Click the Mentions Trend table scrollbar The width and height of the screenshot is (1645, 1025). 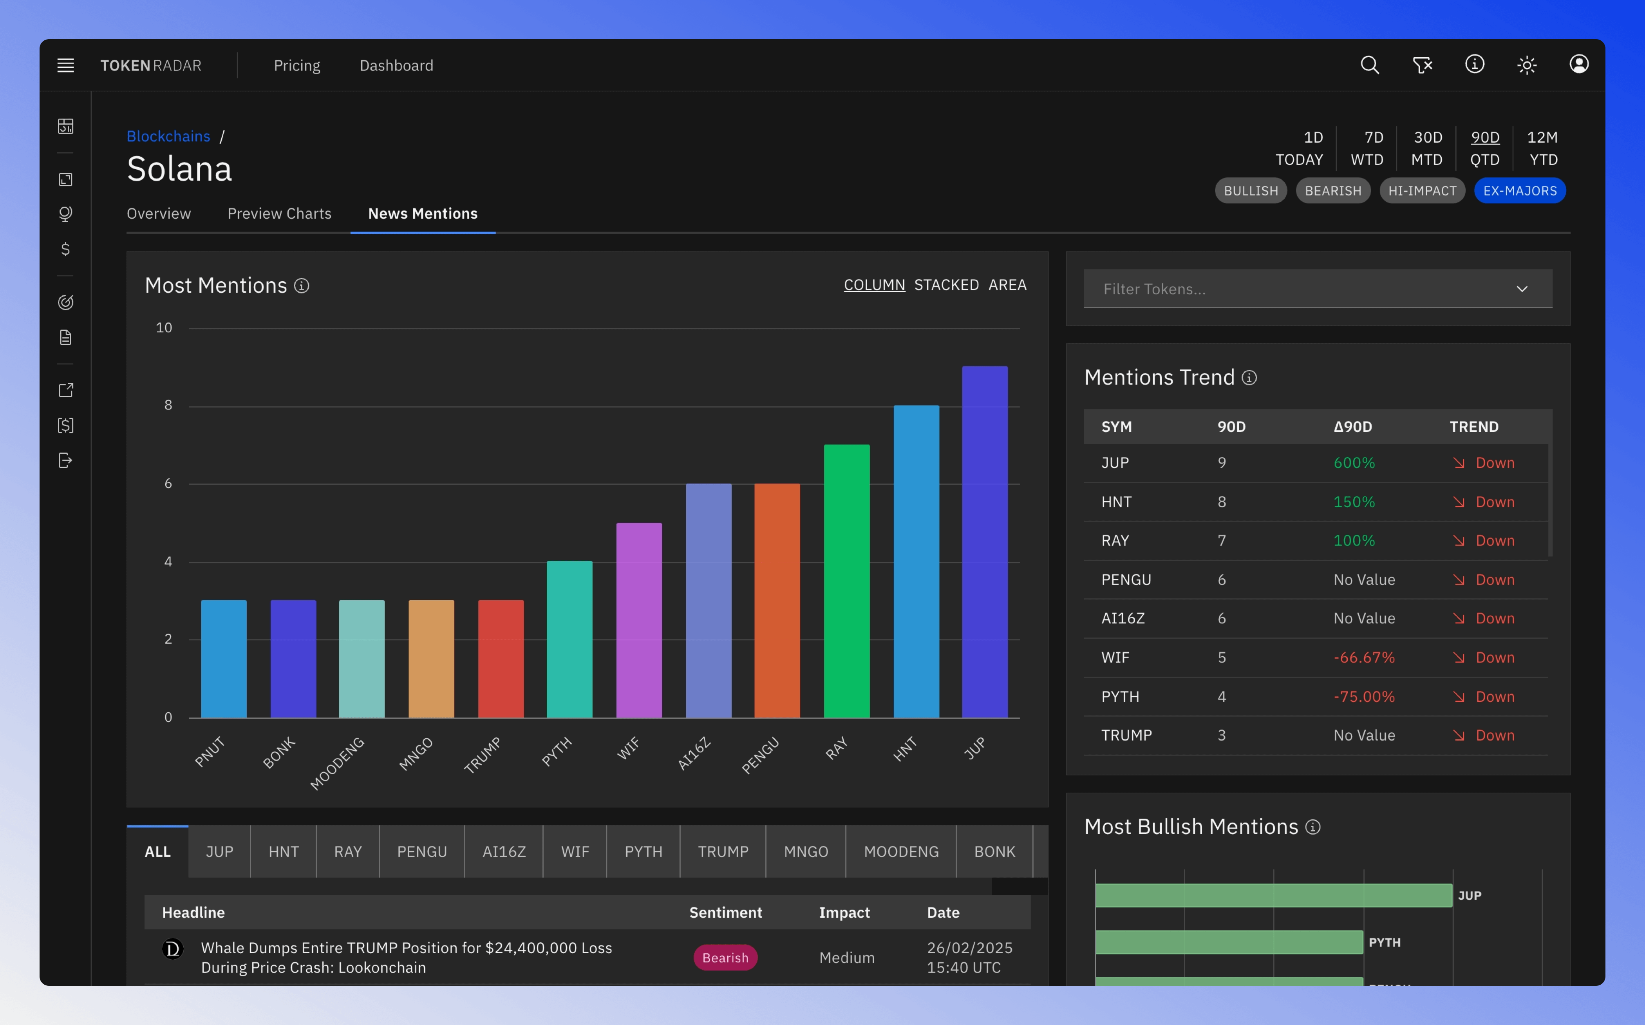click(1550, 500)
